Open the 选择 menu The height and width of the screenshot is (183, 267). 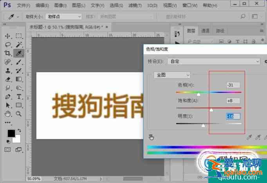[116, 5]
